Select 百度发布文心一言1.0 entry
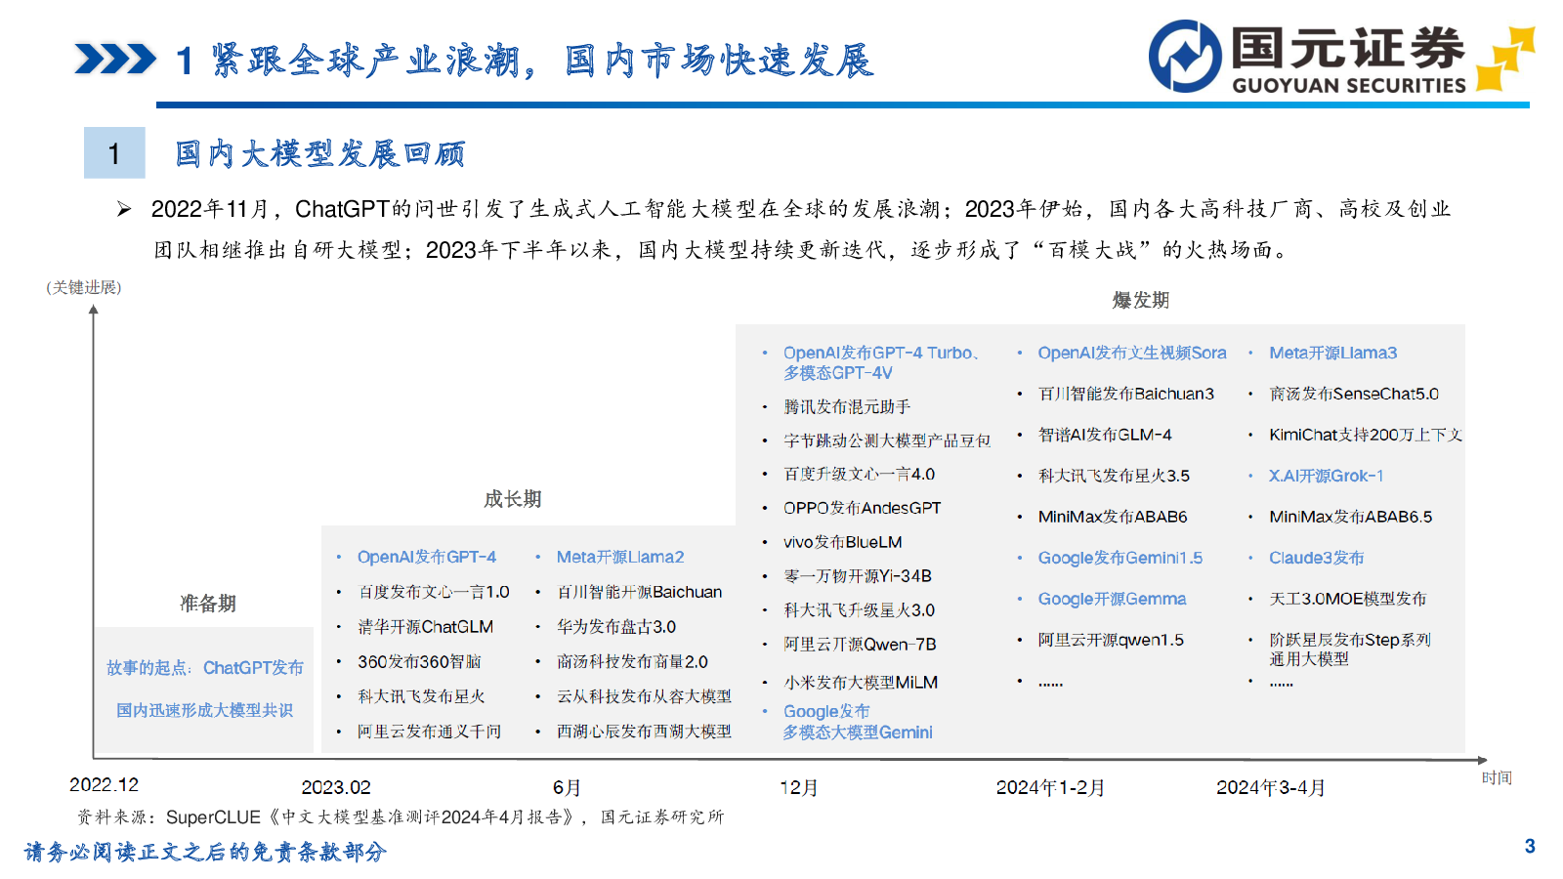Viewport: 1563px width, 879px height. click(434, 592)
